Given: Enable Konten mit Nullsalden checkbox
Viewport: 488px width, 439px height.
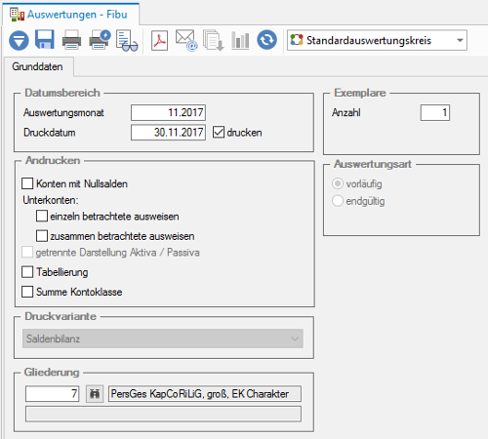Looking at the screenshot, I should pyautogui.click(x=27, y=183).
